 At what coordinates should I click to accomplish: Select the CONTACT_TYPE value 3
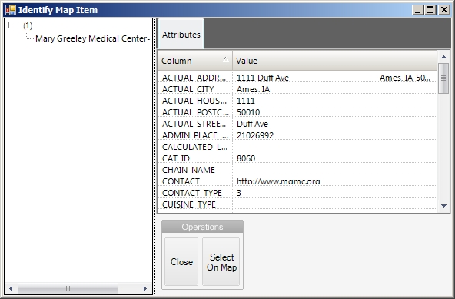pos(239,193)
